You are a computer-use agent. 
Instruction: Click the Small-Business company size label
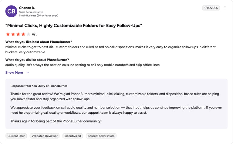pyautogui.click(x=39, y=15)
